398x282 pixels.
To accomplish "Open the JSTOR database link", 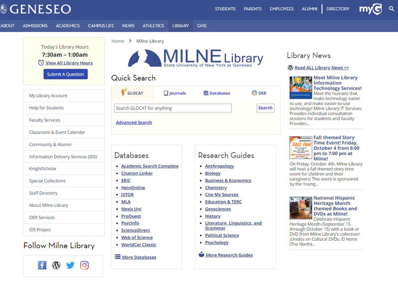I will click(x=127, y=194).
